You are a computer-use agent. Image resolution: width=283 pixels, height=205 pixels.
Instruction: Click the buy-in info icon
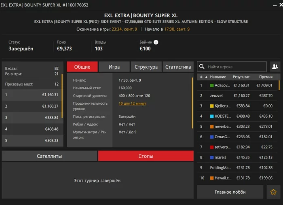coord(156,42)
